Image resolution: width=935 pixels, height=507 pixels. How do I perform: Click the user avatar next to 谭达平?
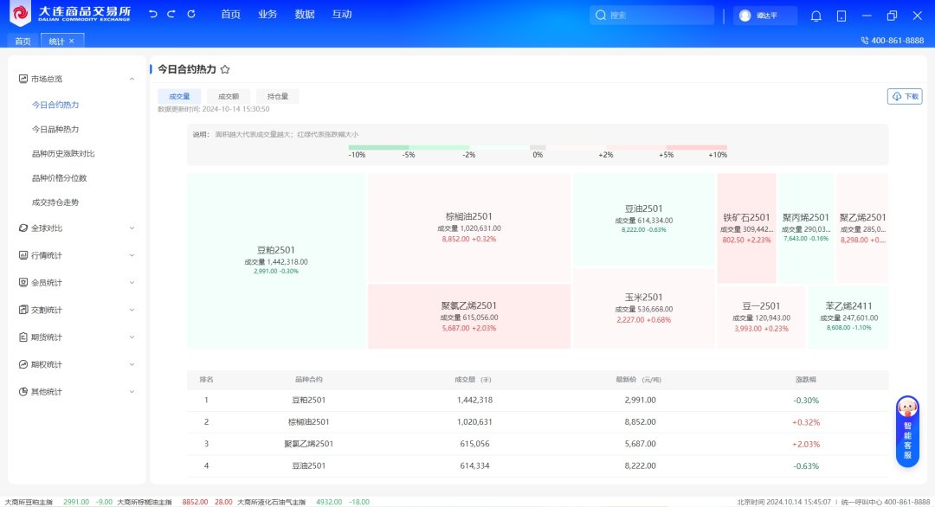pos(745,16)
